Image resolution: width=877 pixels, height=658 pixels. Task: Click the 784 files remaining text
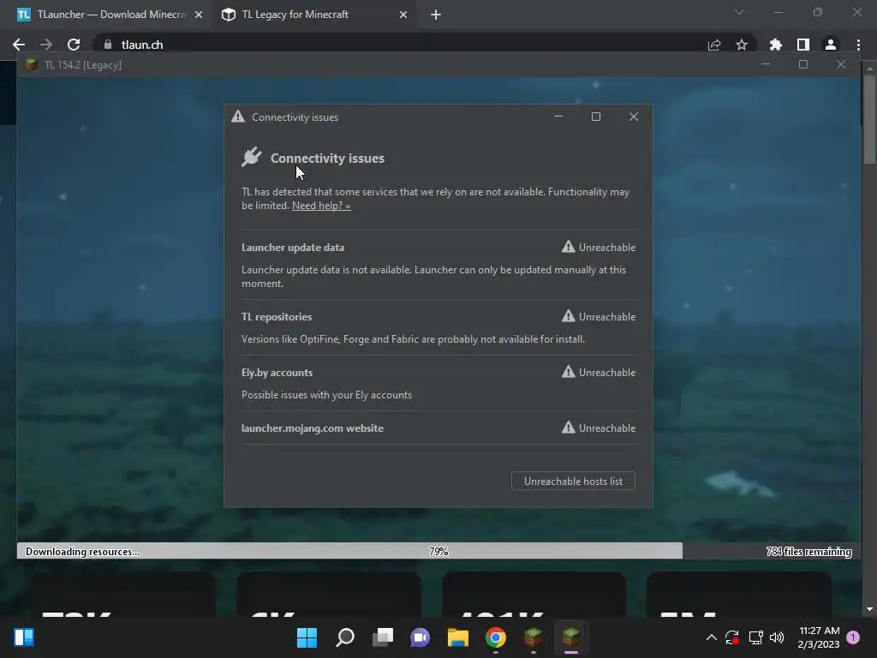coord(808,551)
